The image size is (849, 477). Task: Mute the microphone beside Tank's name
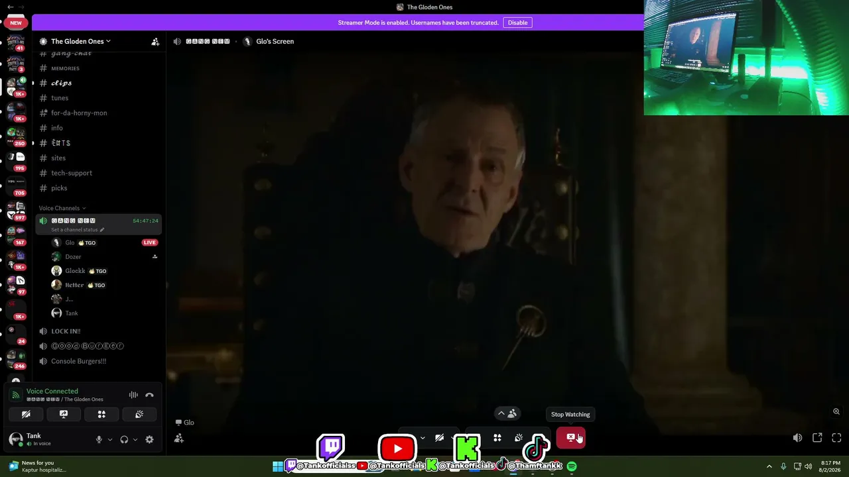[99, 439]
